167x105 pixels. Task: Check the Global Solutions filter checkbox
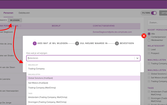(149, 74)
